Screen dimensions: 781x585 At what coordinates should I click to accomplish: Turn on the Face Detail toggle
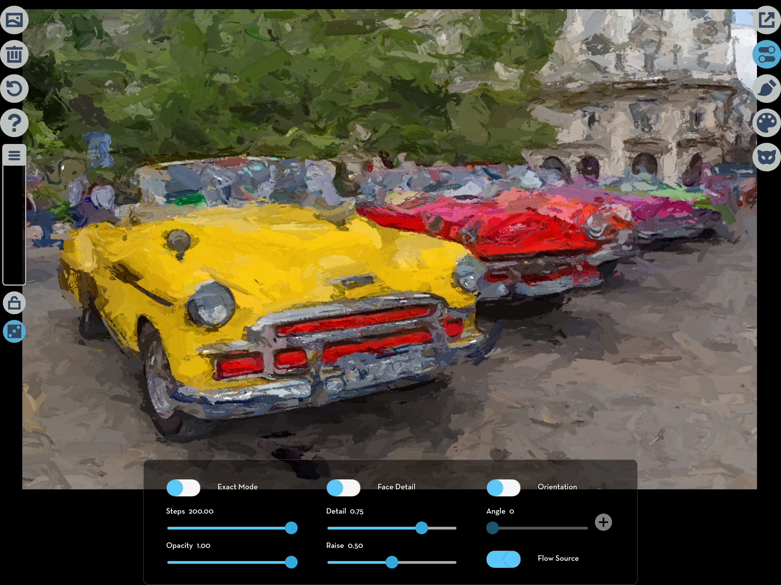coord(343,488)
